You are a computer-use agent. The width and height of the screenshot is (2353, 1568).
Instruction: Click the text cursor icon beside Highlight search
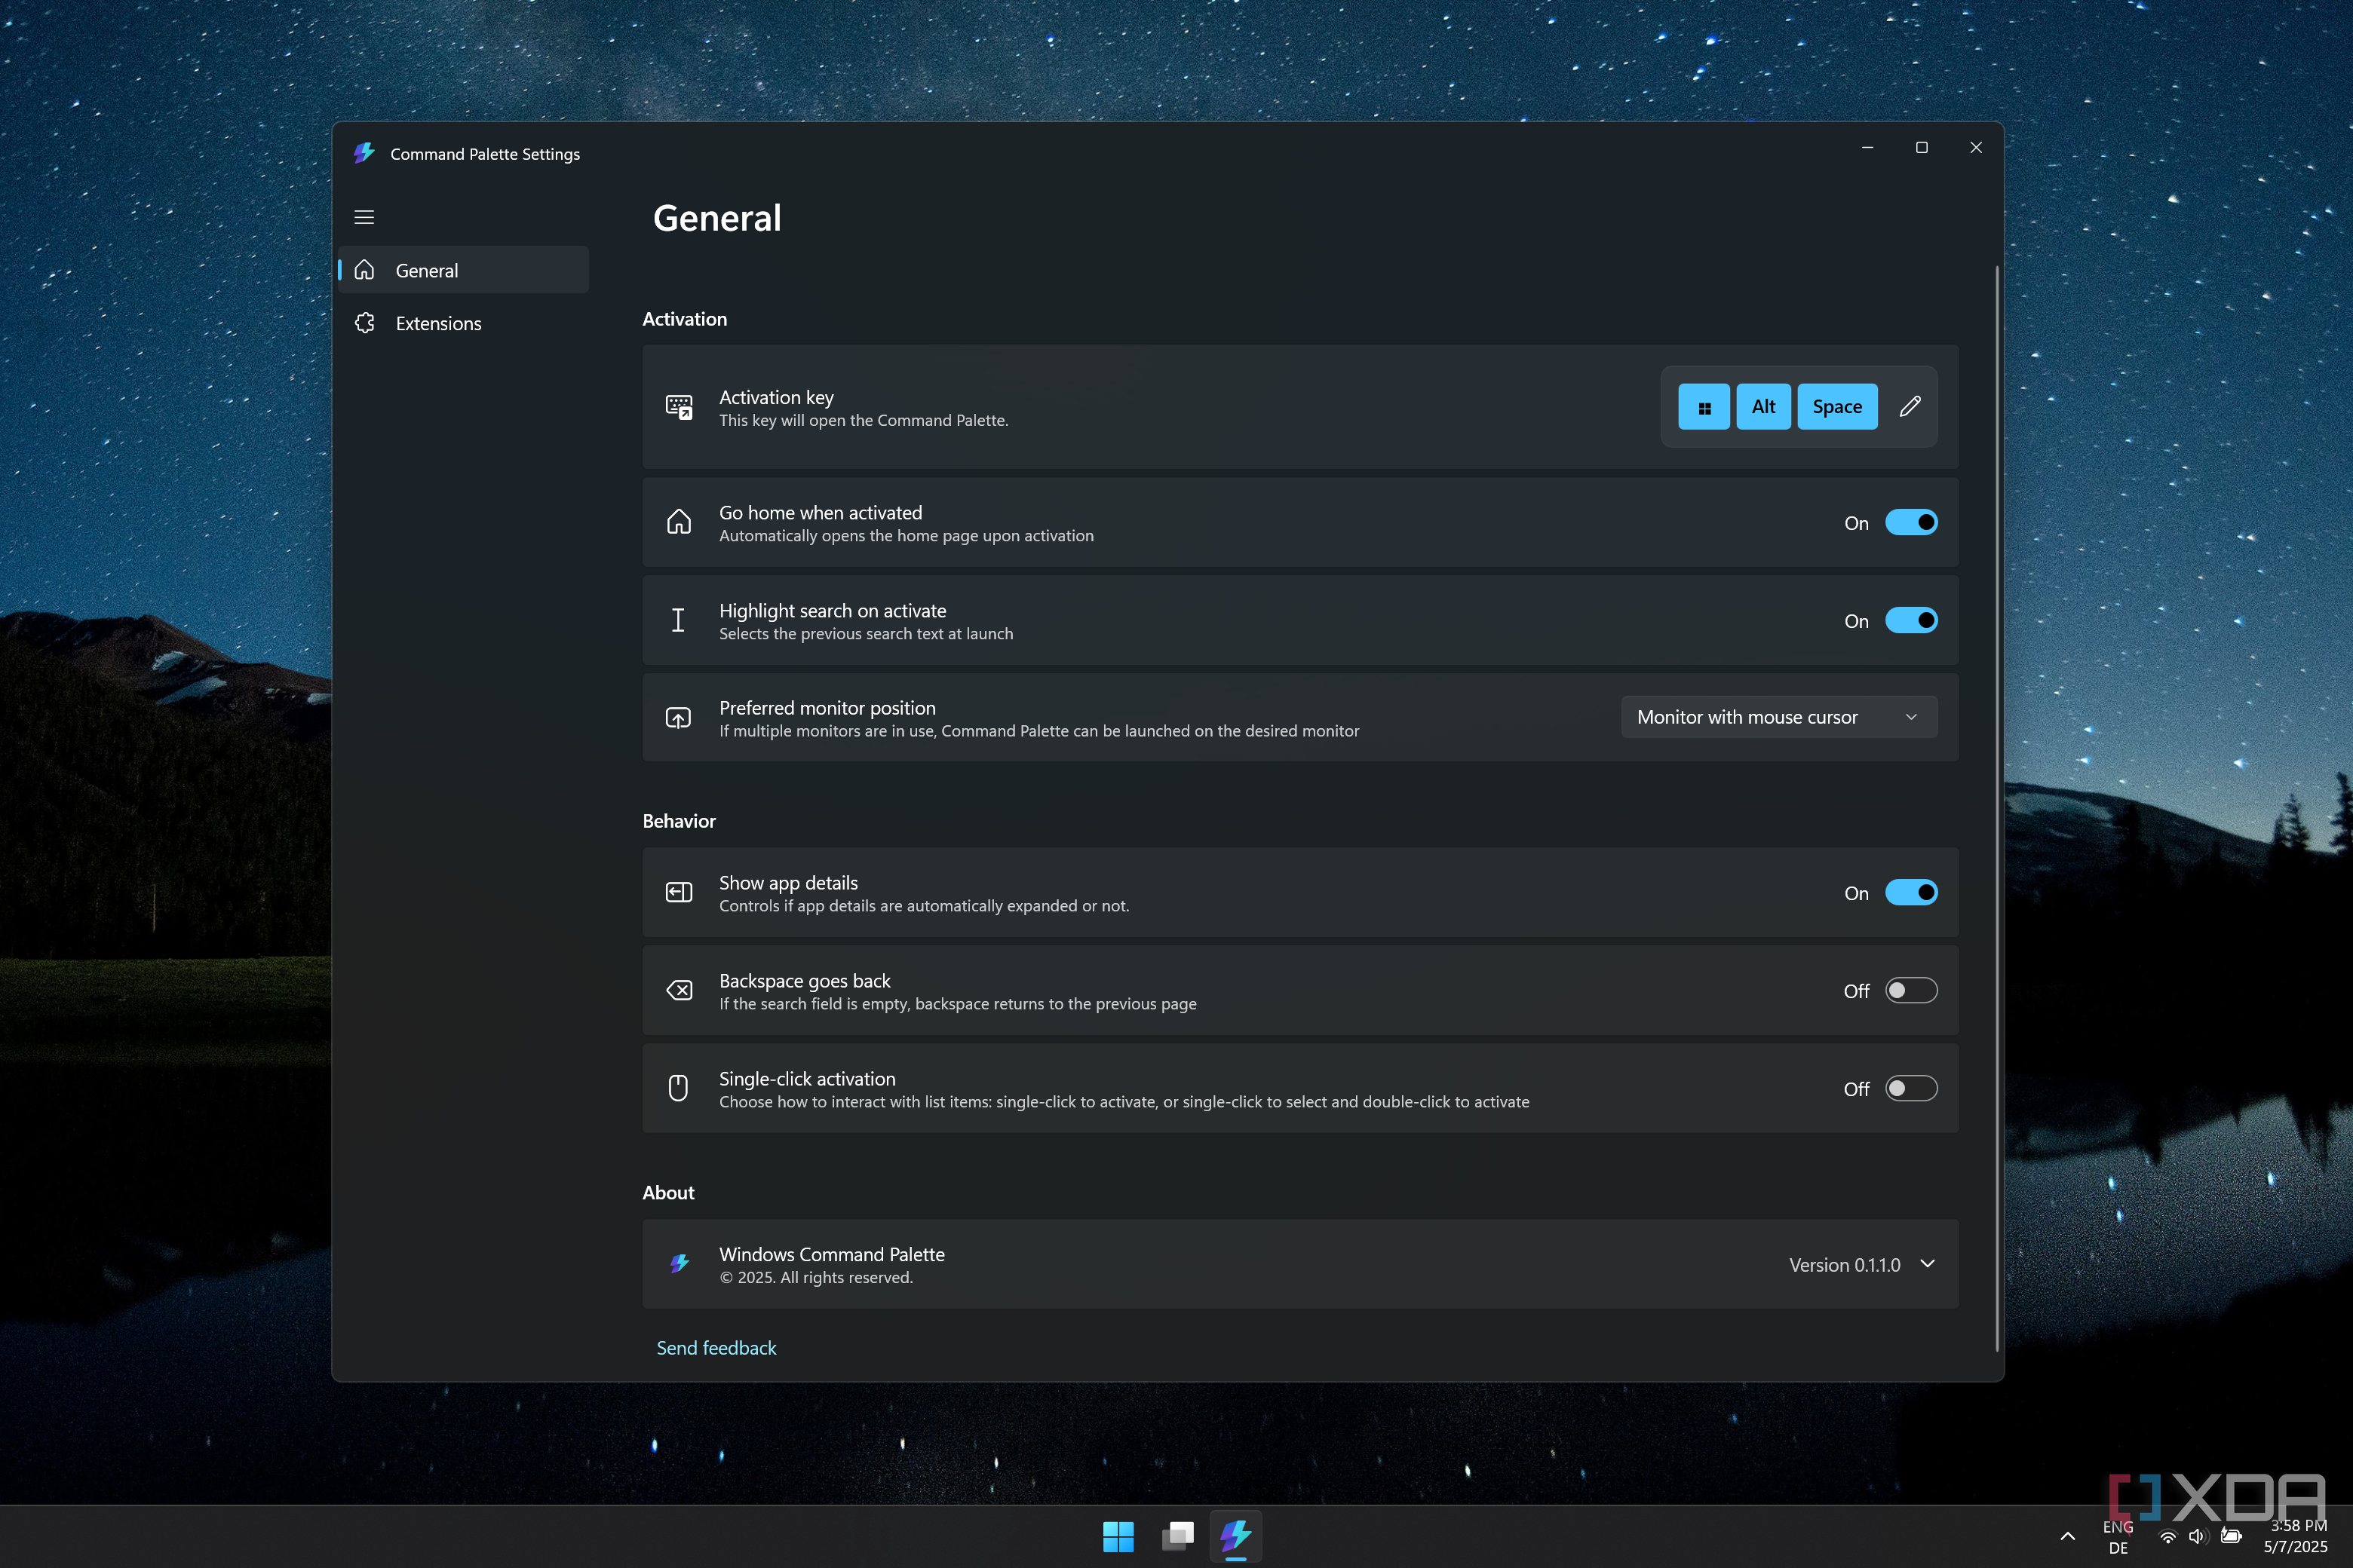[678, 620]
